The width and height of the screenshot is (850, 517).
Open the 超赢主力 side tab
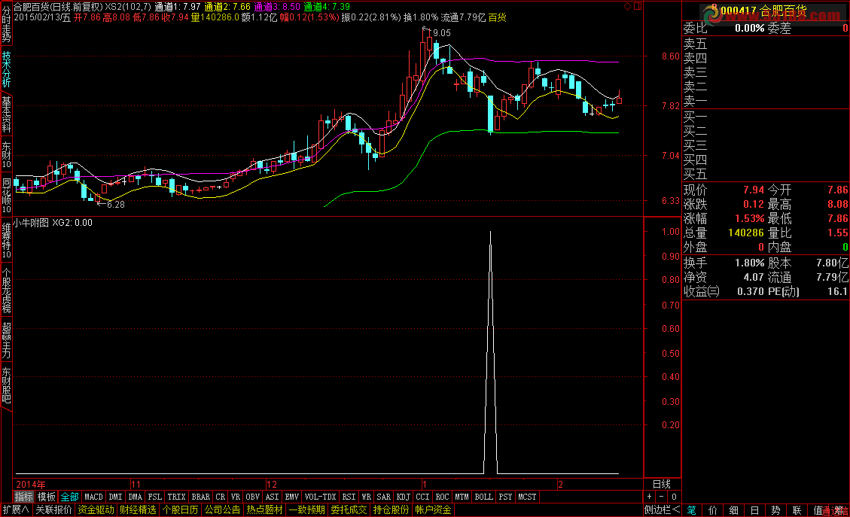pos(6,340)
